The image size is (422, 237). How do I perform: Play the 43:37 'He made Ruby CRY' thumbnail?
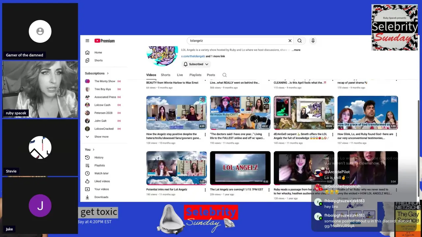point(240,113)
